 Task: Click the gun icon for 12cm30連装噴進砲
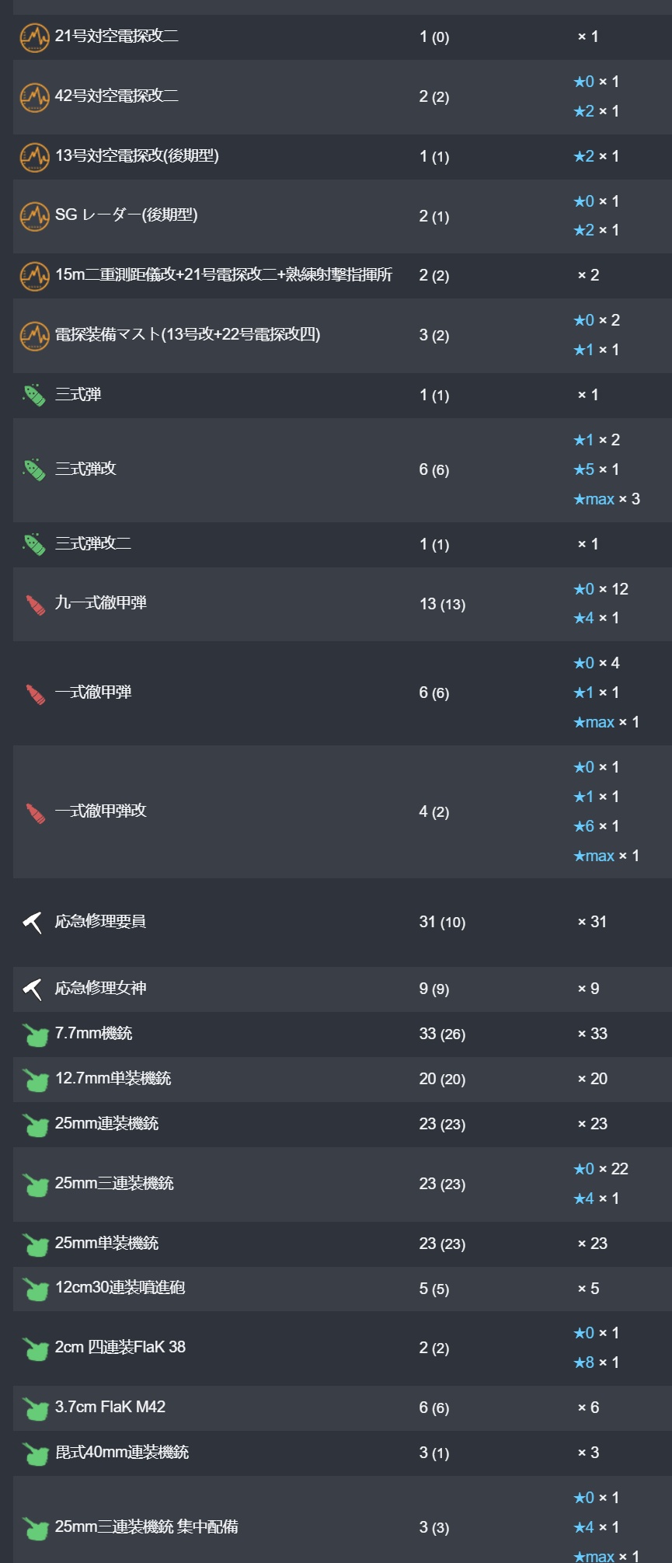click(x=35, y=1289)
